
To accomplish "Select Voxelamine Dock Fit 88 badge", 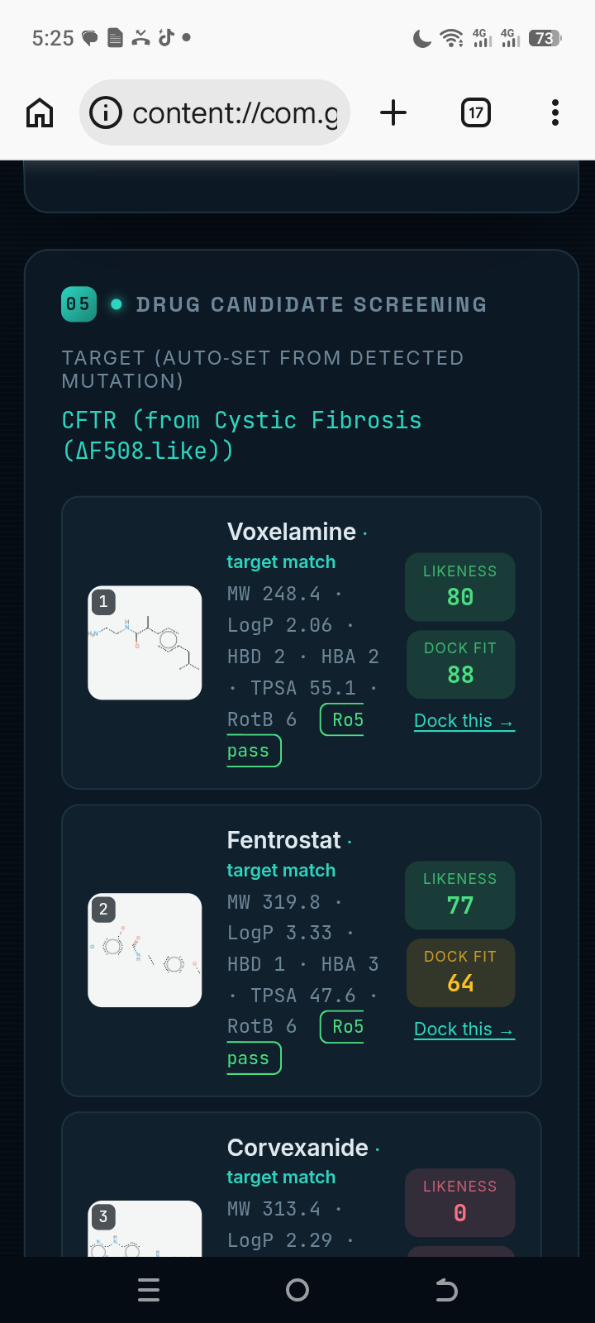I will (x=460, y=665).
